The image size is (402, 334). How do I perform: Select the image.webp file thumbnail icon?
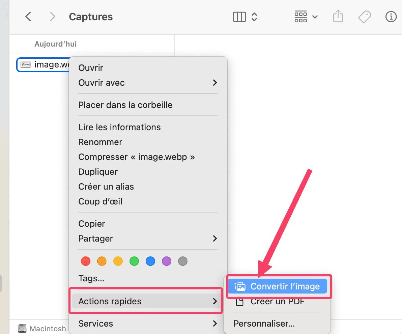pos(26,64)
